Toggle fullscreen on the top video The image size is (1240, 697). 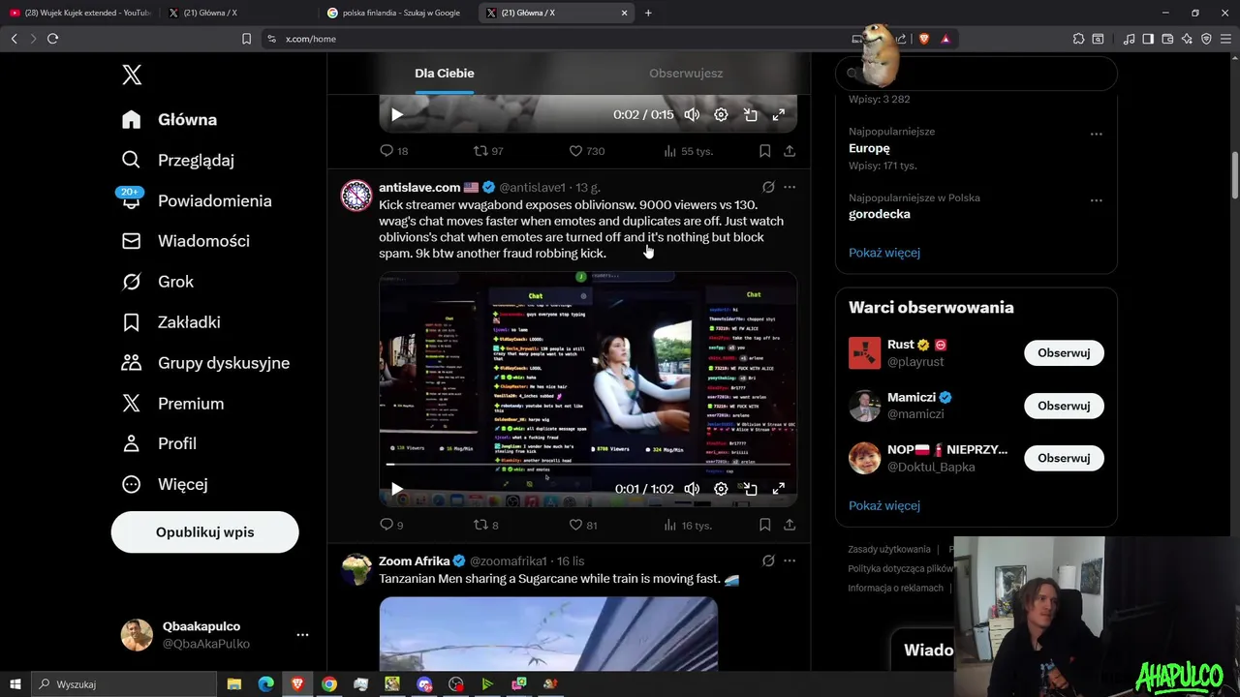coord(778,114)
